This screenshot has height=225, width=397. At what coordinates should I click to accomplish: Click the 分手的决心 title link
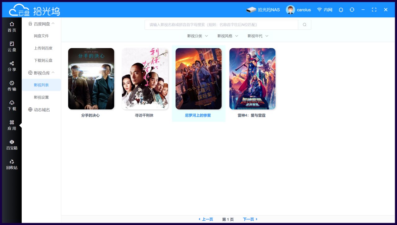coord(90,115)
